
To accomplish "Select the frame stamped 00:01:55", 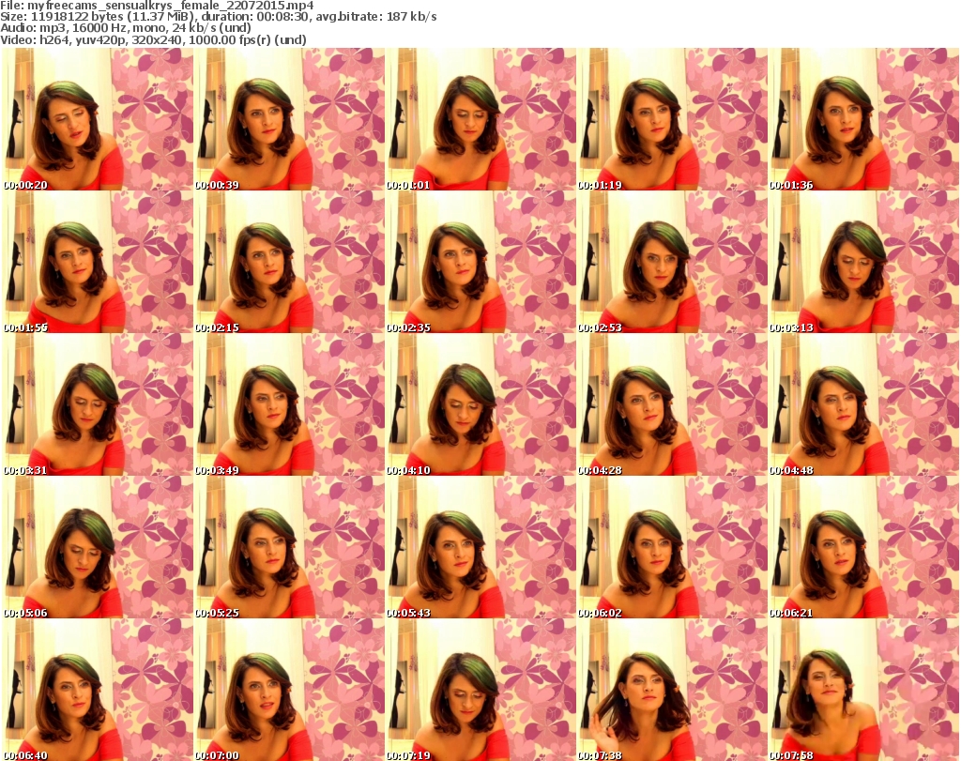I will (x=98, y=262).
